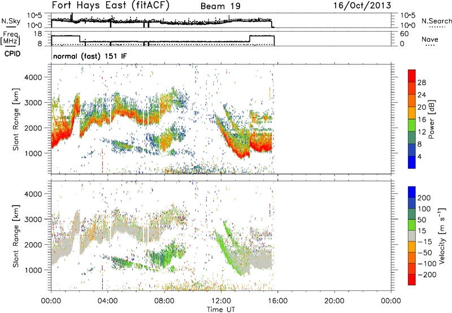This screenshot has height=313, width=452.
Task: Click the dotted line sample under N.Search
Action: 437,27
